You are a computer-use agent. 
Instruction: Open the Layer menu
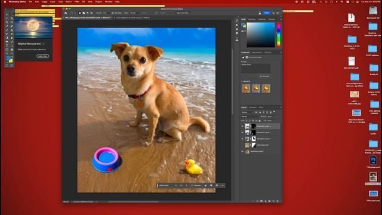click(53, 2)
